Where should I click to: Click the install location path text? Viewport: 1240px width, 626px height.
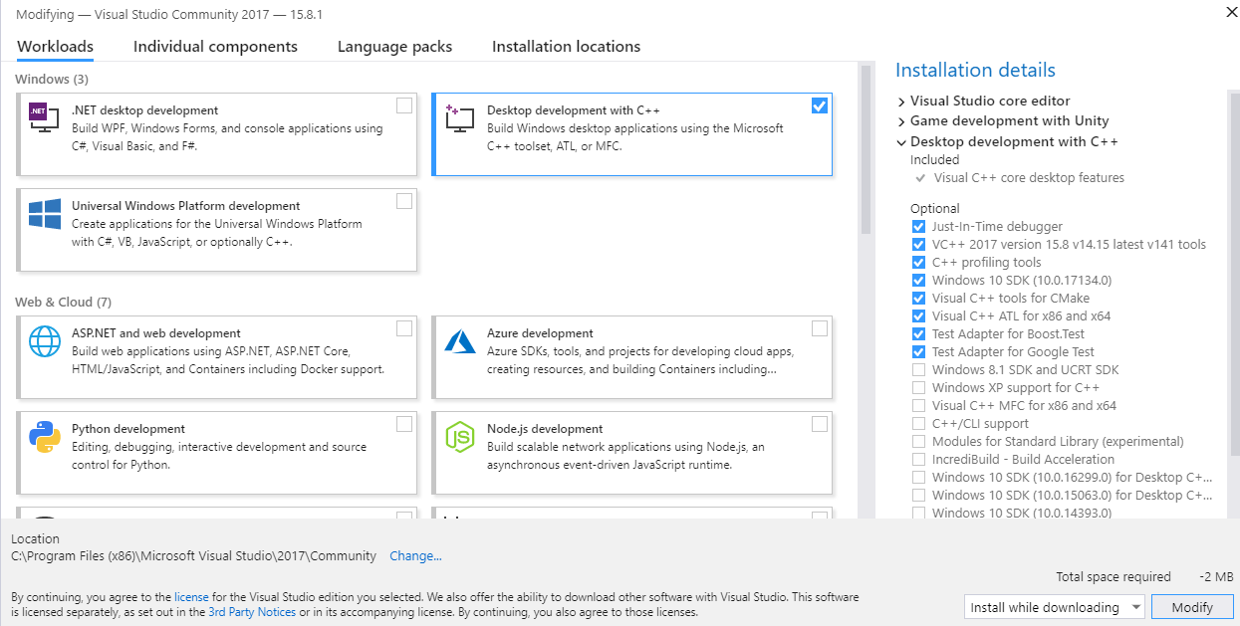point(193,556)
